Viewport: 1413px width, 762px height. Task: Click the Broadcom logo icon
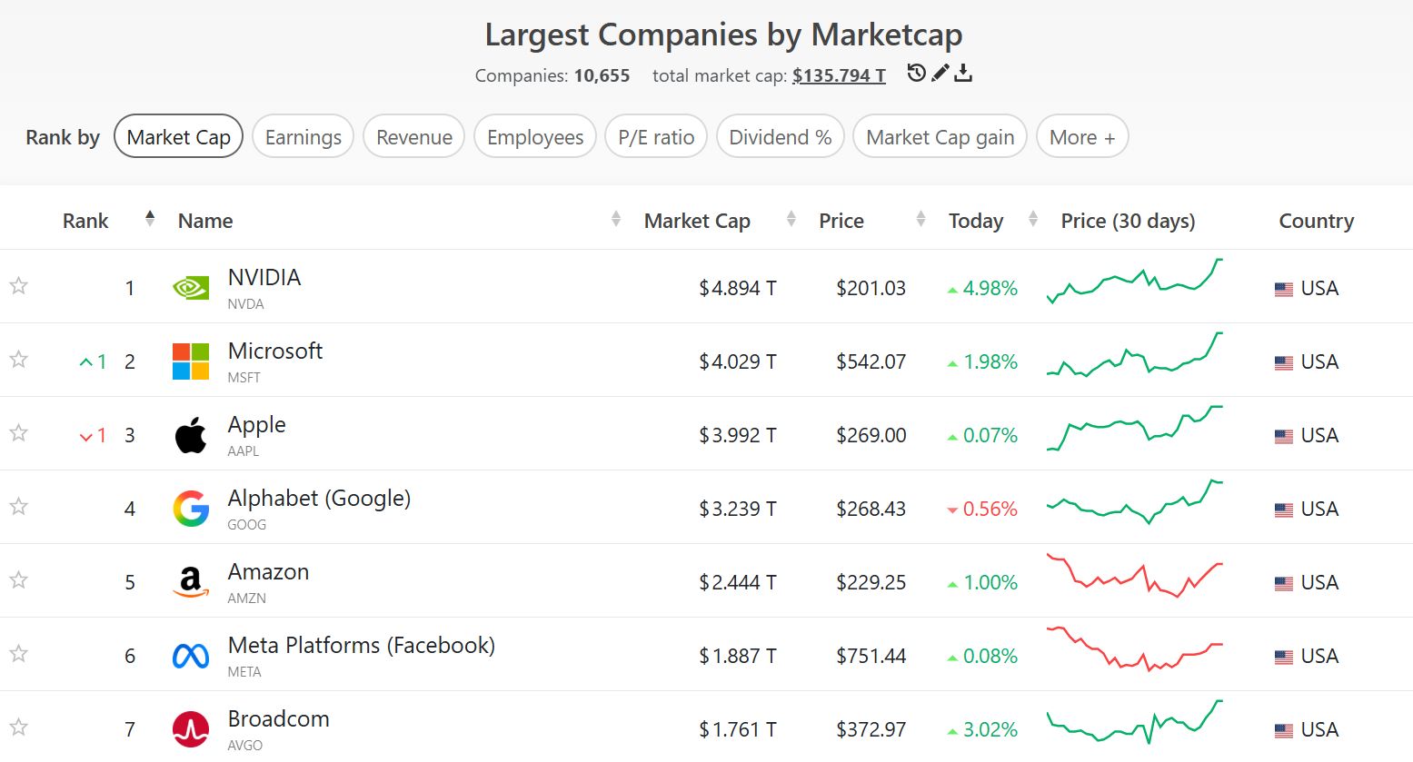tap(191, 729)
